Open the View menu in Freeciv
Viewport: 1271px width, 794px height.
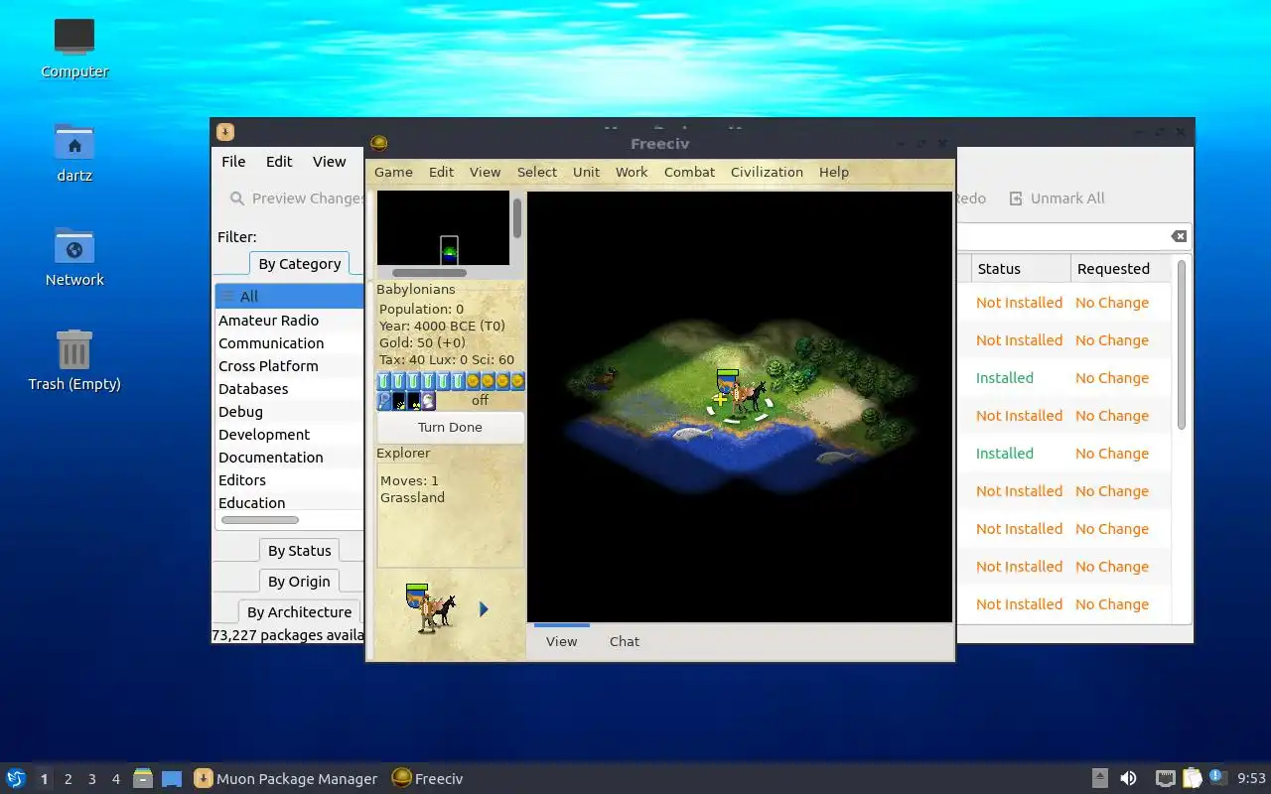tap(485, 172)
